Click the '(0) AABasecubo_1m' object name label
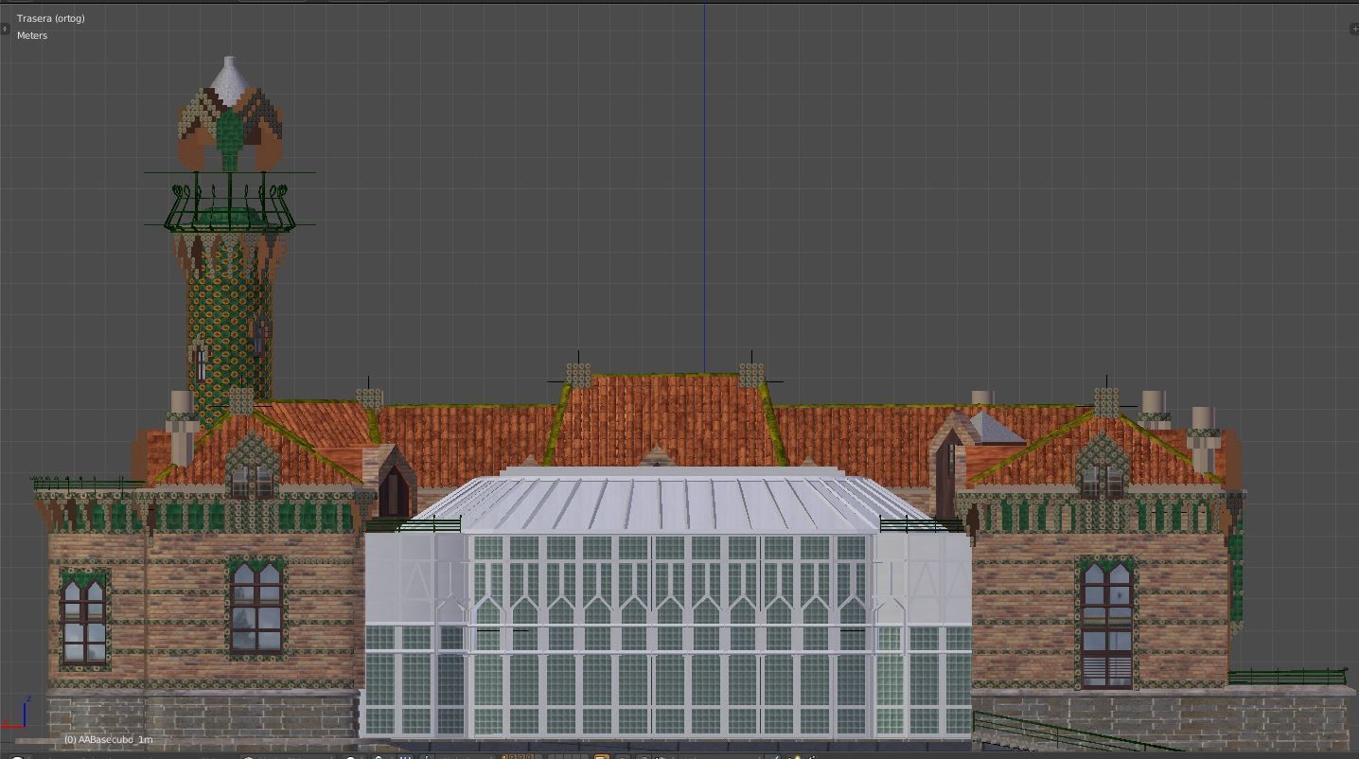Viewport: 1359px width, 759px height. pyautogui.click(x=108, y=739)
